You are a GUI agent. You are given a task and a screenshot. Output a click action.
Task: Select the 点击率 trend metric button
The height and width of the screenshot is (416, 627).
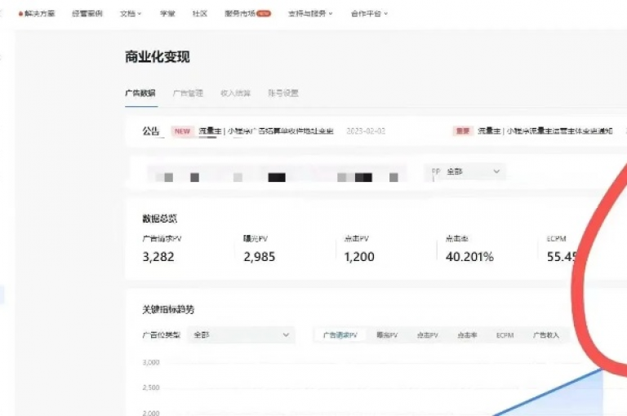pyautogui.click(x=467, y=335)
